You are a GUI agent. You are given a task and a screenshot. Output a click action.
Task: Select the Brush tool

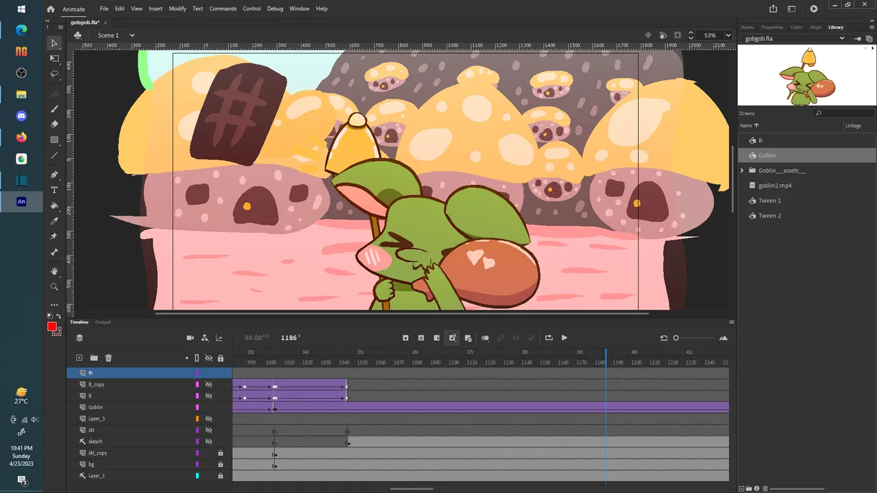[x=55, y=110]
